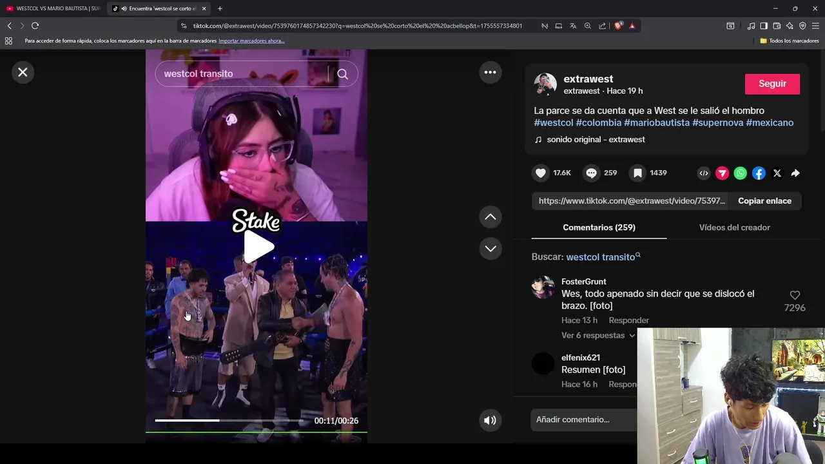Open a new browser tab with plus
825x464 pixels.
(220, 8)
